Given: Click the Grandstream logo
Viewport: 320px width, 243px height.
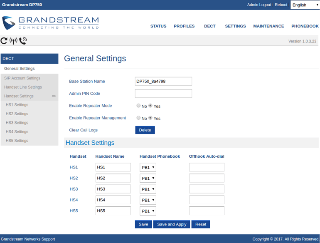Looking at the screenshot, I should (50, 23).
